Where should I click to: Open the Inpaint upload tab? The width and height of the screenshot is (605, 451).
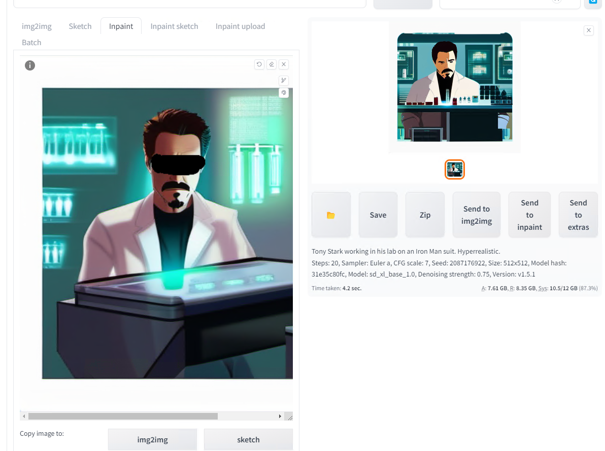tap(241, 26)
